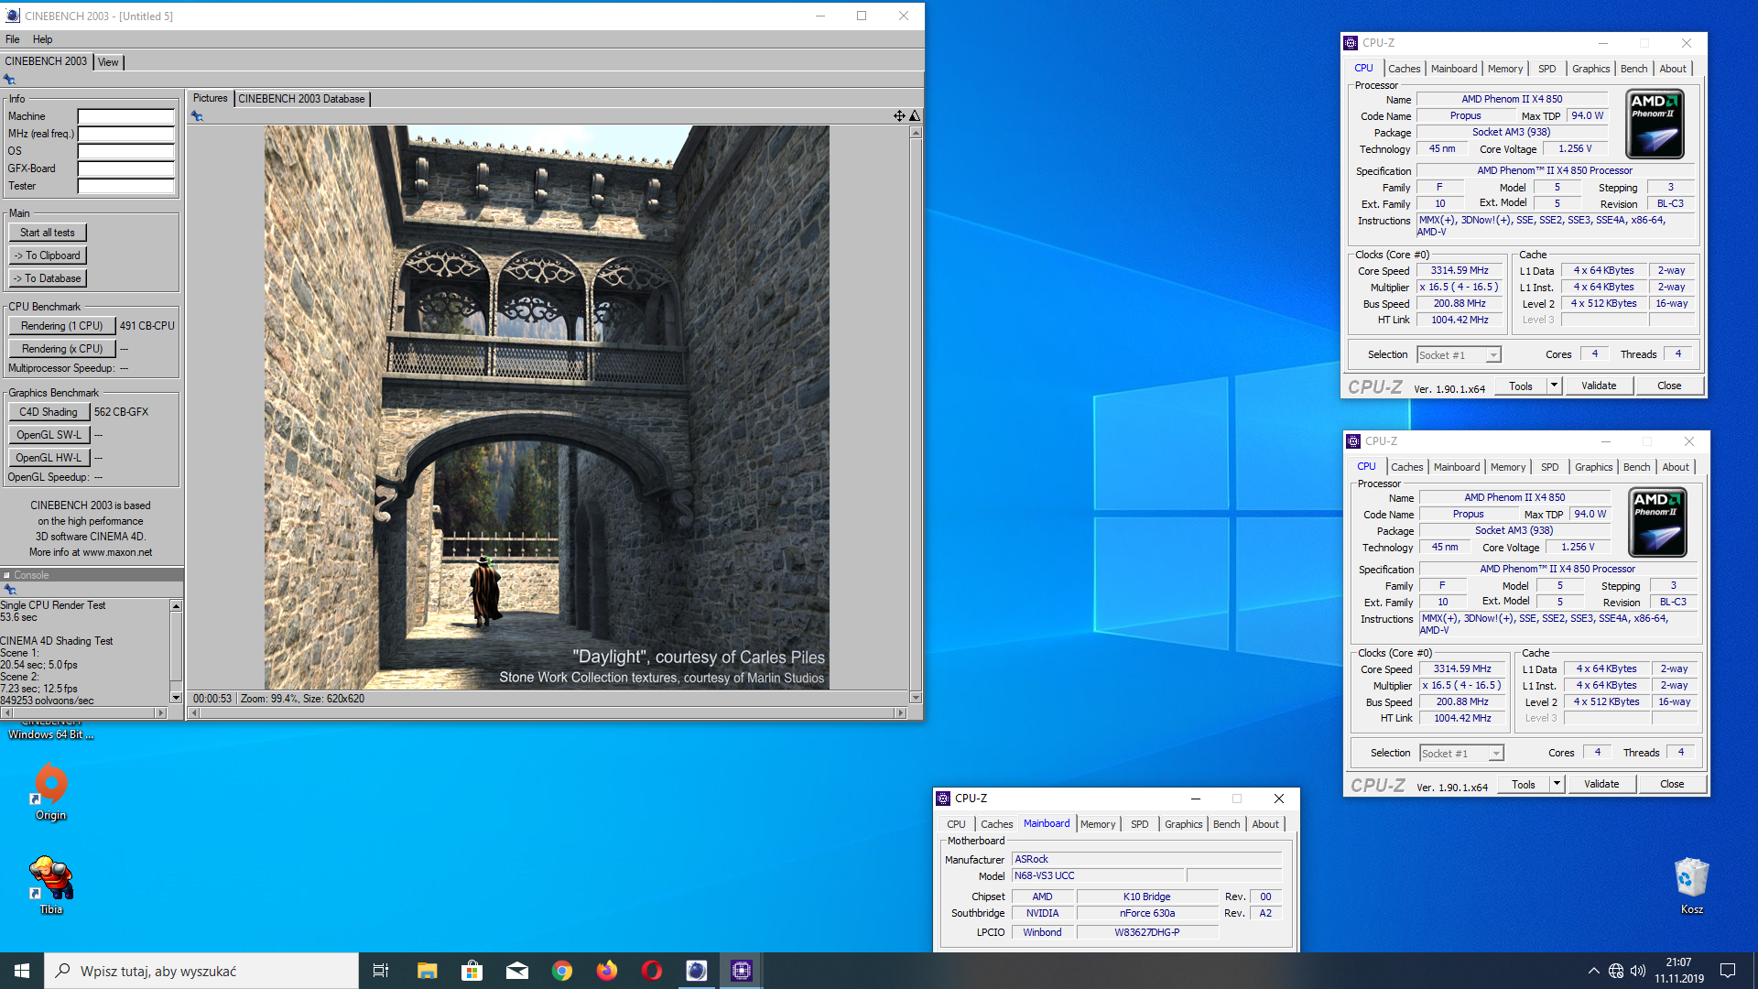Click Tools button in top CPU-Z window
Viewport: 1758px width, 989px height.
click(x=1521, y=386)
